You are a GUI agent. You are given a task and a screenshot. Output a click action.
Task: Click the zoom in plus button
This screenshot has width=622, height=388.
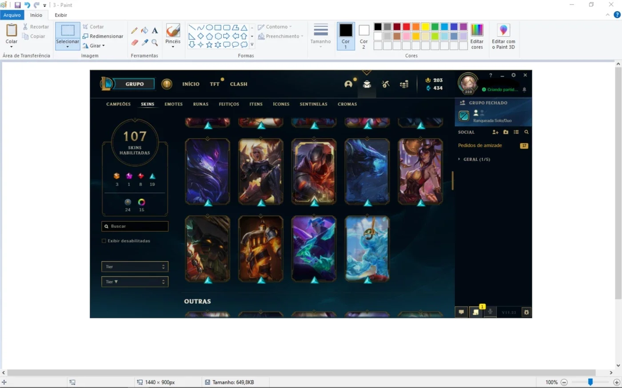tap(617, 382)
